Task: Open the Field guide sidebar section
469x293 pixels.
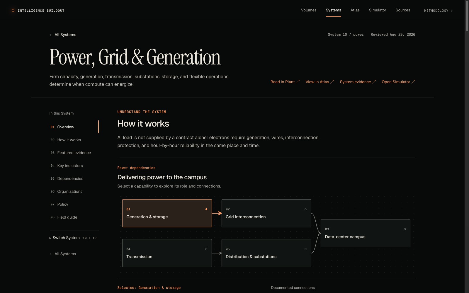Action: pos(74,217)
